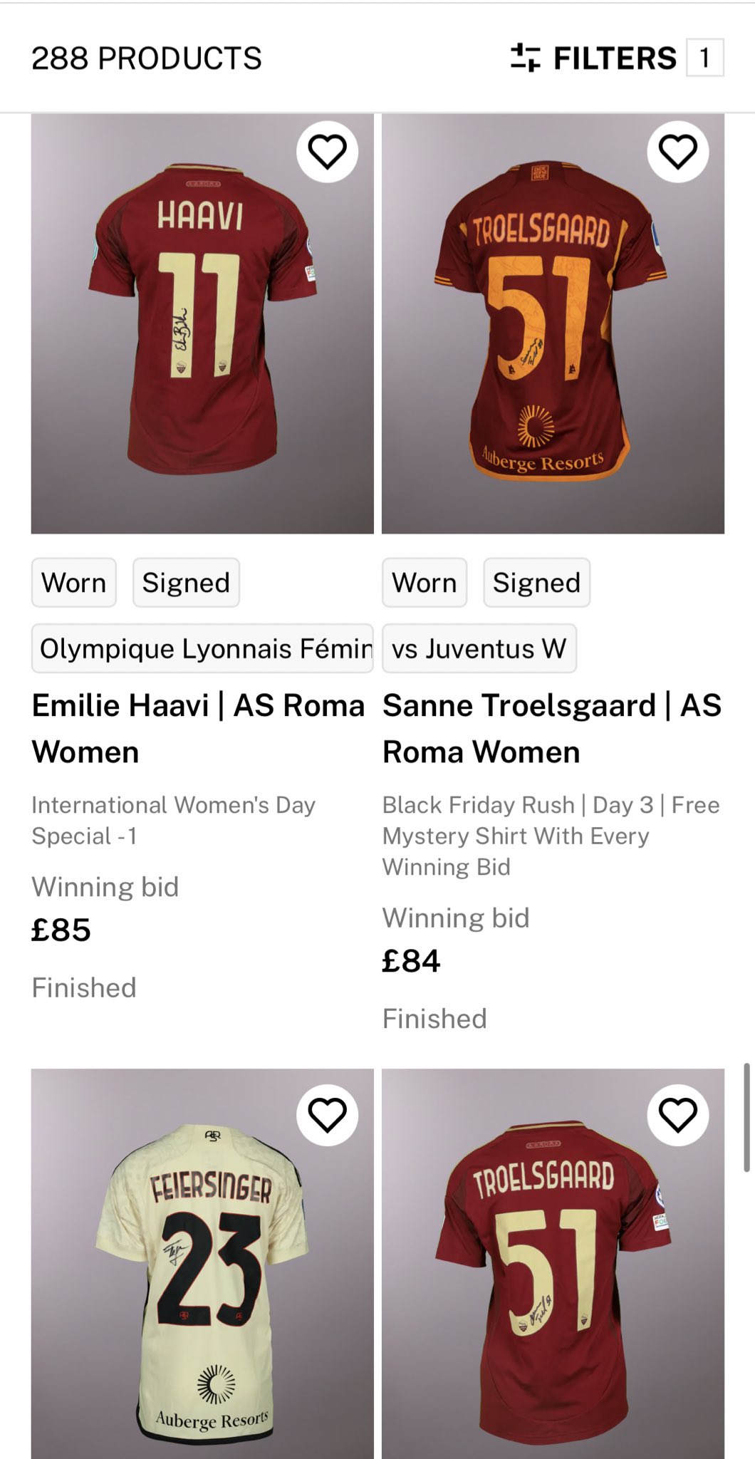Select Signed tag under Haavi shirt
This screenshot has width=755, height=1459.
(186, 583)
